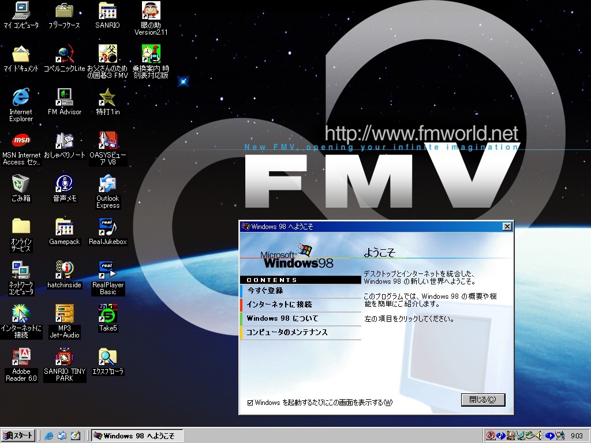Open the ごみ箱 recycle bin
Image resolution: width=591 pixels, height=443 pixels.
pyautogui.click(x=21, y=189)
